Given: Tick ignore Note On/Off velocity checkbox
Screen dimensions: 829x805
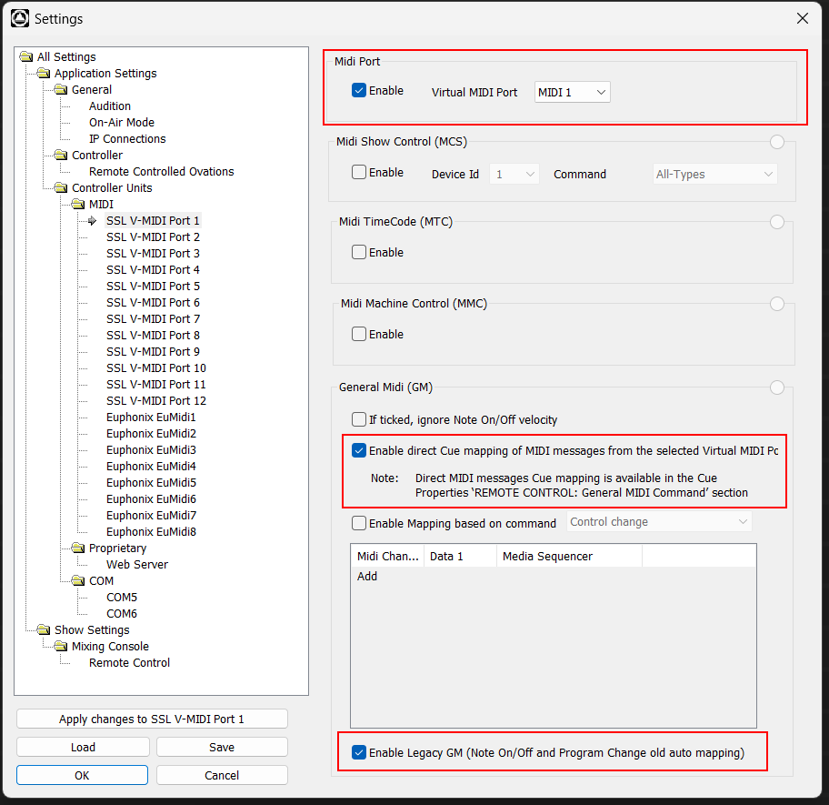Looking at the screenshot, I should click(x=359, y=419).
